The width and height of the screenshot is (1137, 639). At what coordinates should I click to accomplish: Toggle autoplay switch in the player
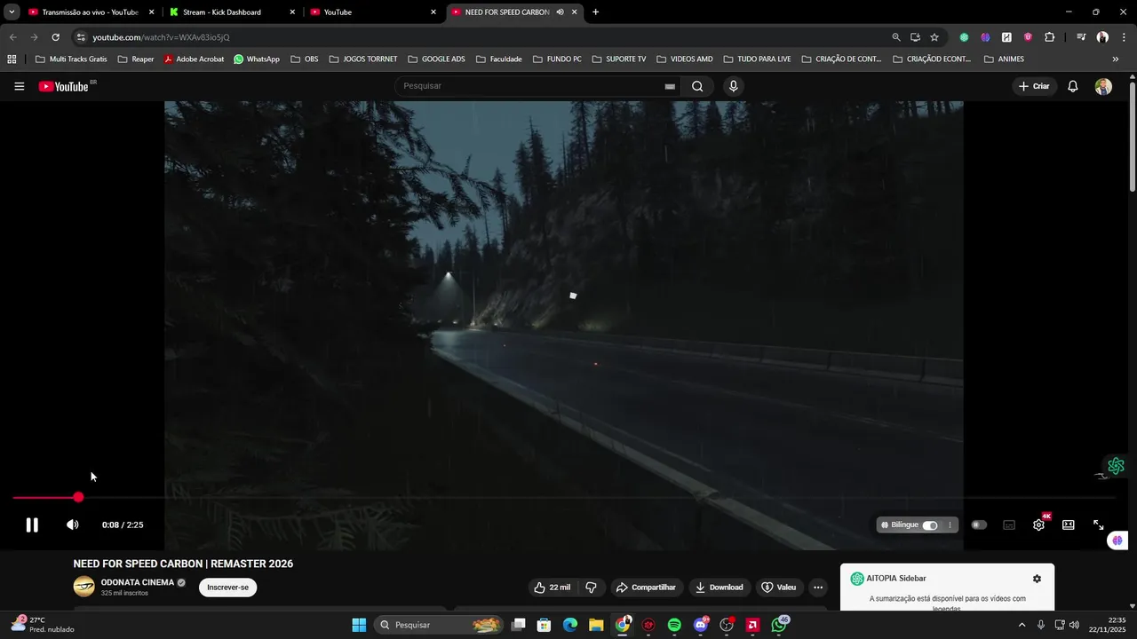[979, 525]
